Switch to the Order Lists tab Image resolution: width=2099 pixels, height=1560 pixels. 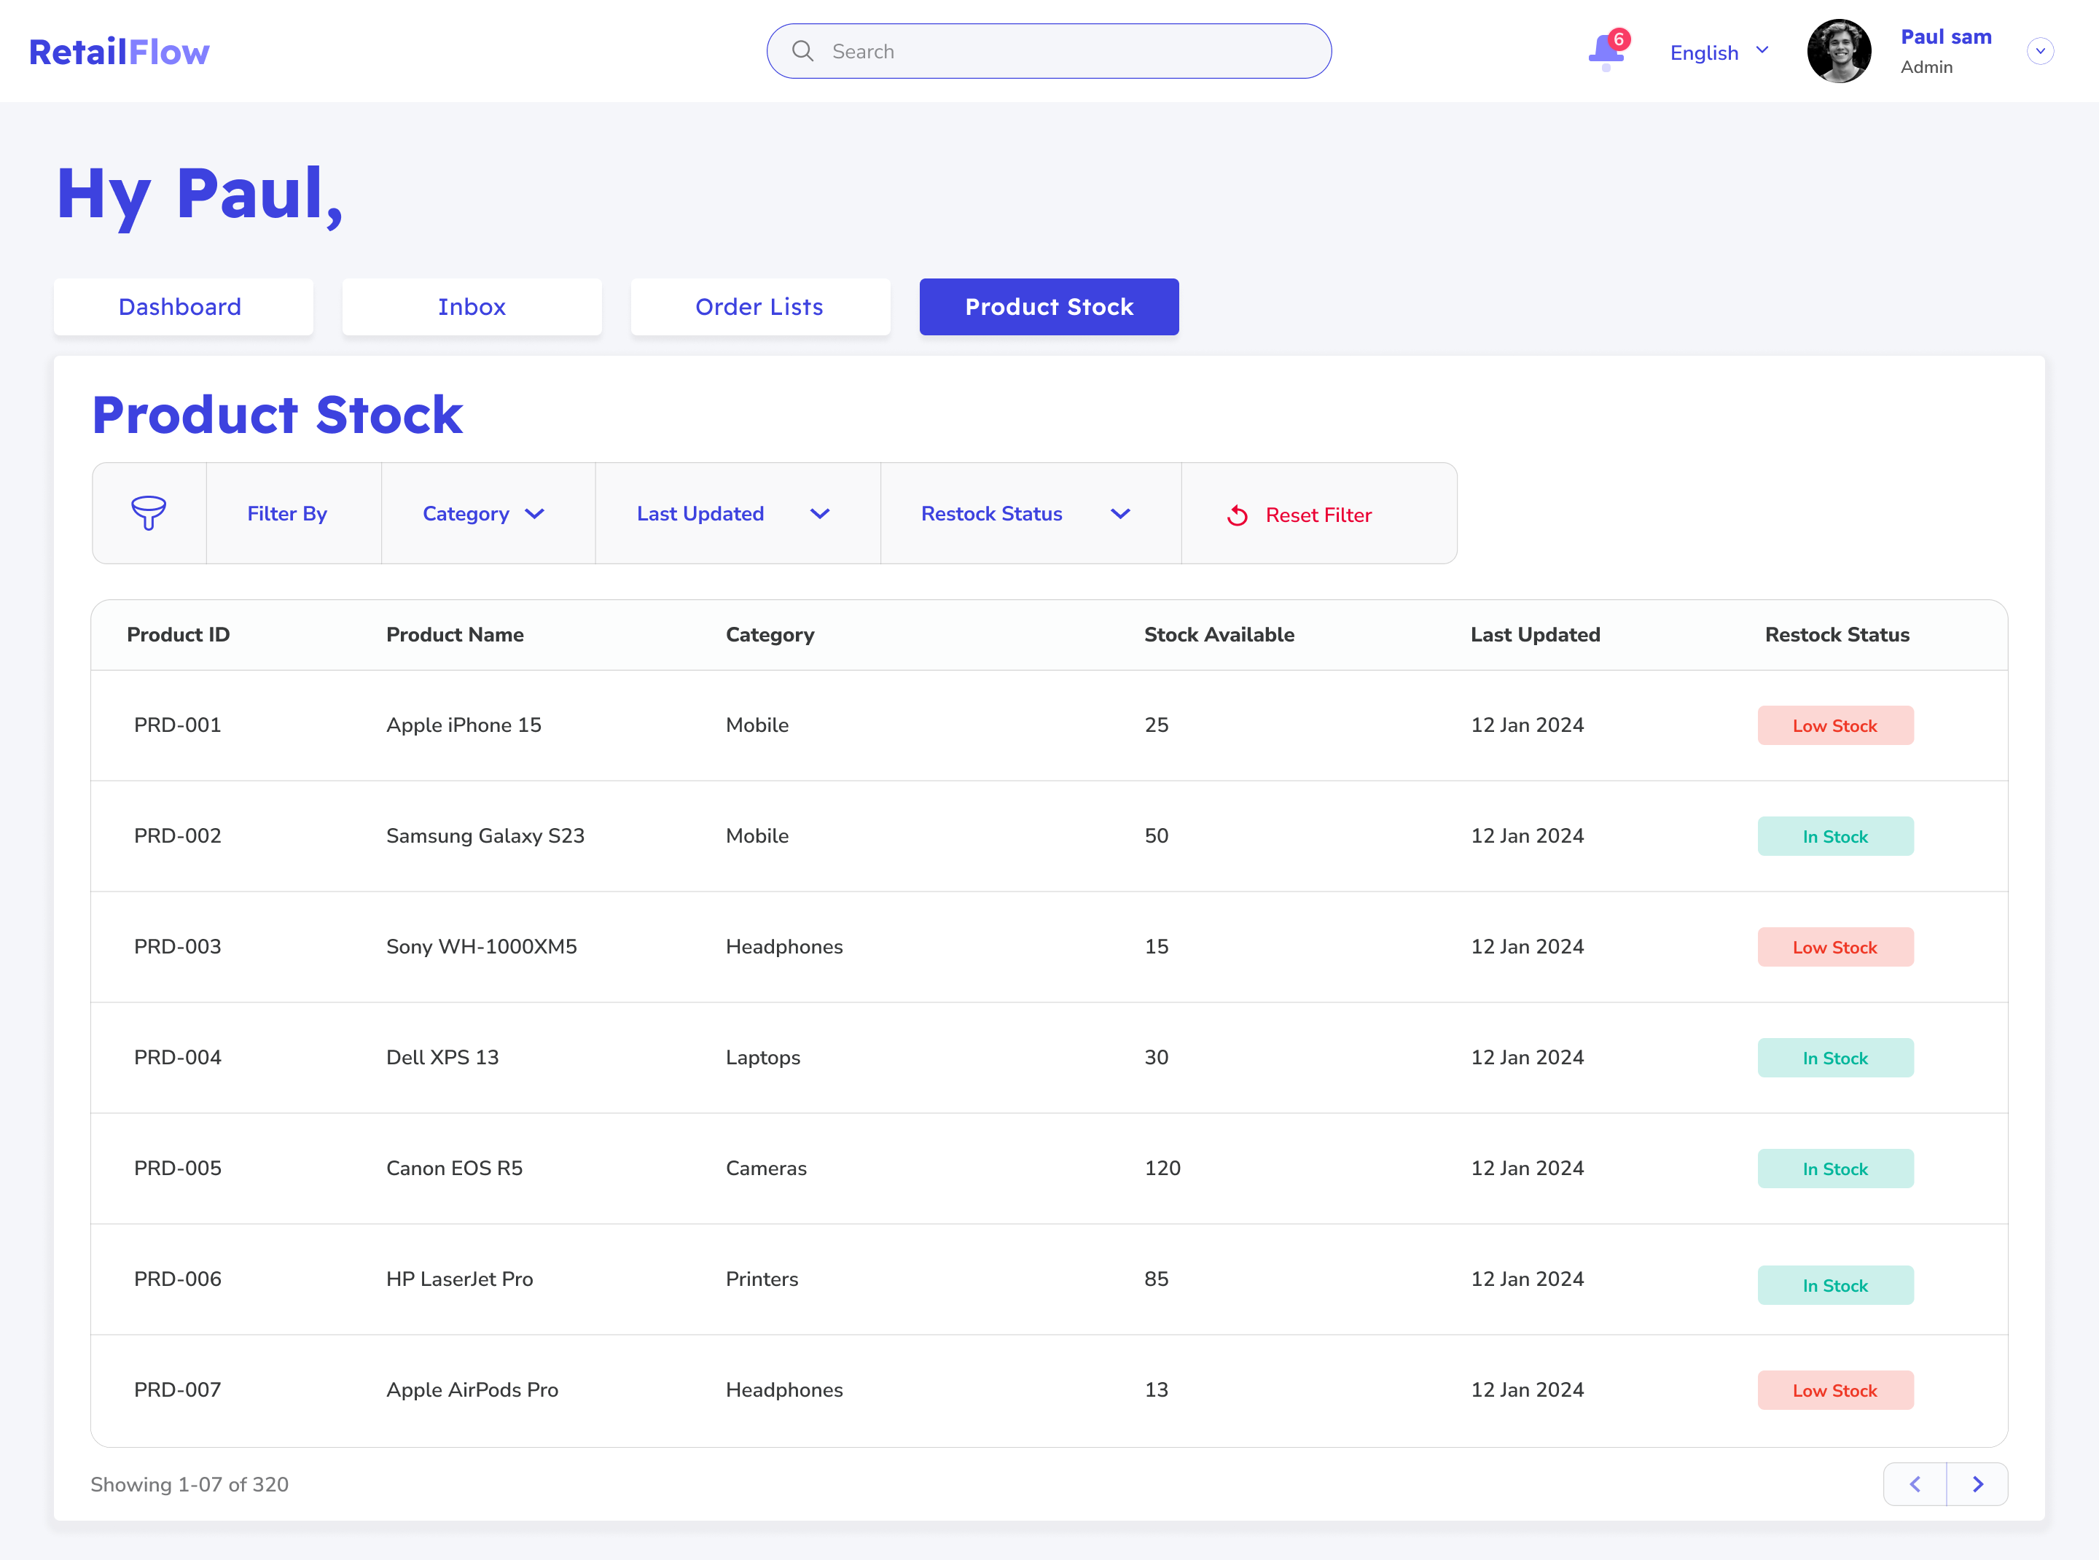pos(759,307)
